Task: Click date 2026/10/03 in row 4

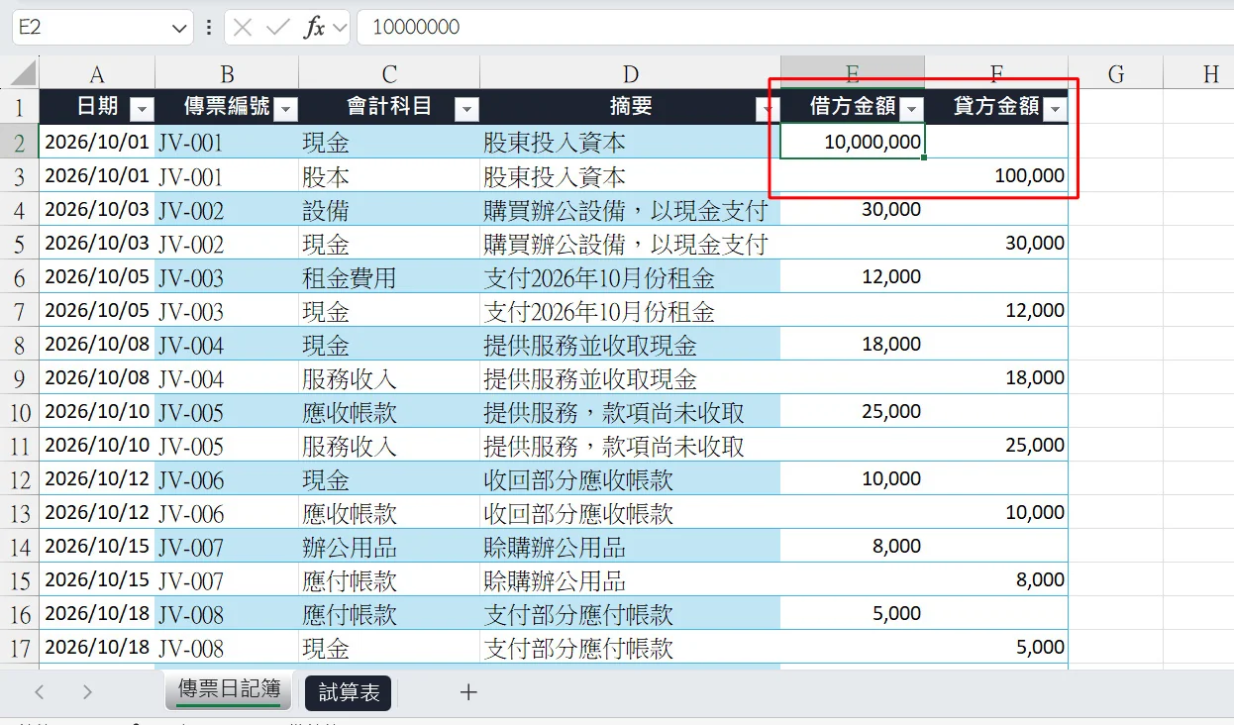Action: coord(97,210)
